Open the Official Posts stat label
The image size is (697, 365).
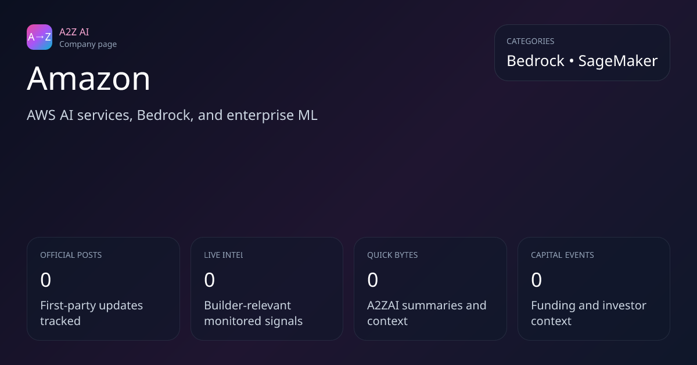pyautogui.click(x=71, y=255)
